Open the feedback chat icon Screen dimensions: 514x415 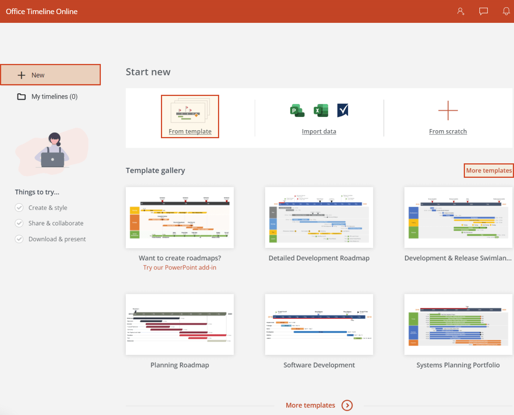coord(483,11)
